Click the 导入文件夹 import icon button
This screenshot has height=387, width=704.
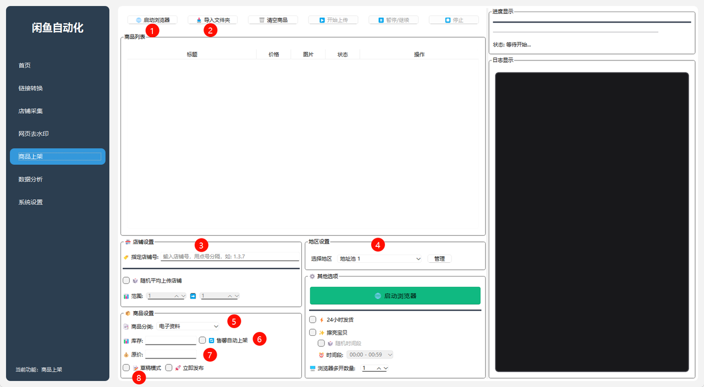click(x=212, y=20)
